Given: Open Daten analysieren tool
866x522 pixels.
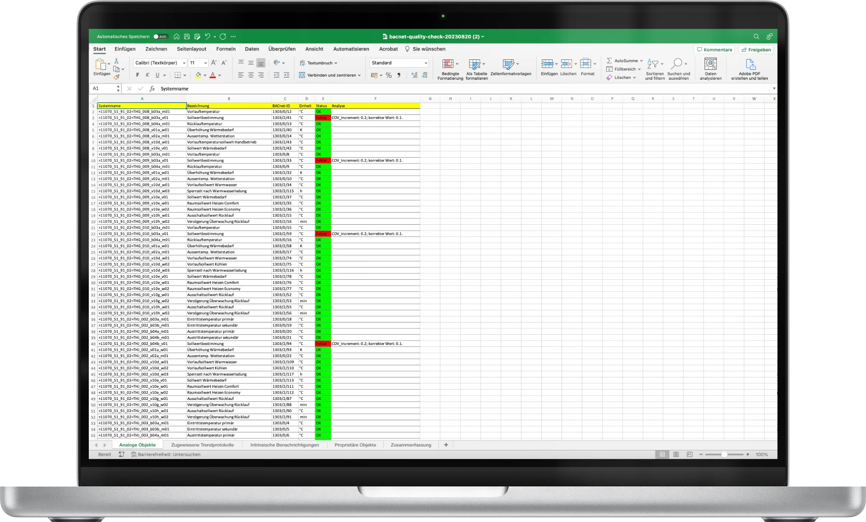Looking at the screenshot, I should coord(710,69).
